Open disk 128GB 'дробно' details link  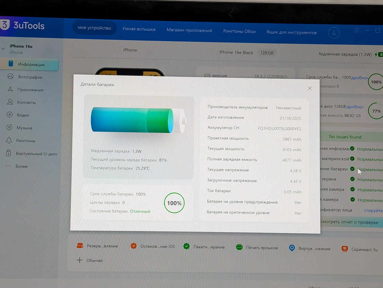pos(355,107)
